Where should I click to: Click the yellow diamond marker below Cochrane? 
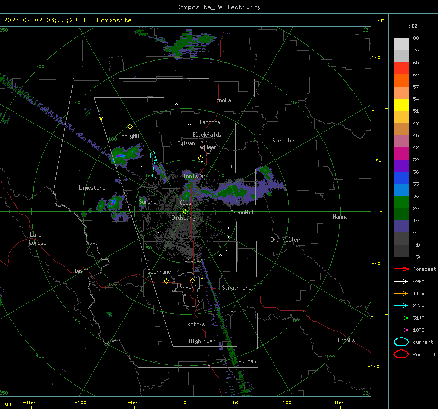167,281
